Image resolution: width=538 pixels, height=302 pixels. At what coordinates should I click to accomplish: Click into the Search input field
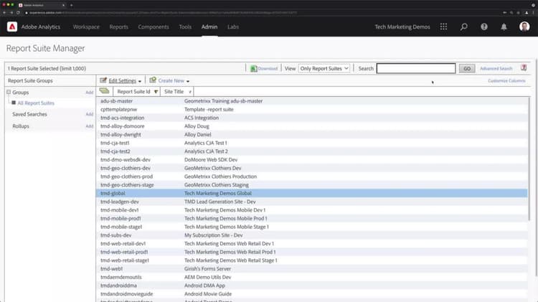416,68
